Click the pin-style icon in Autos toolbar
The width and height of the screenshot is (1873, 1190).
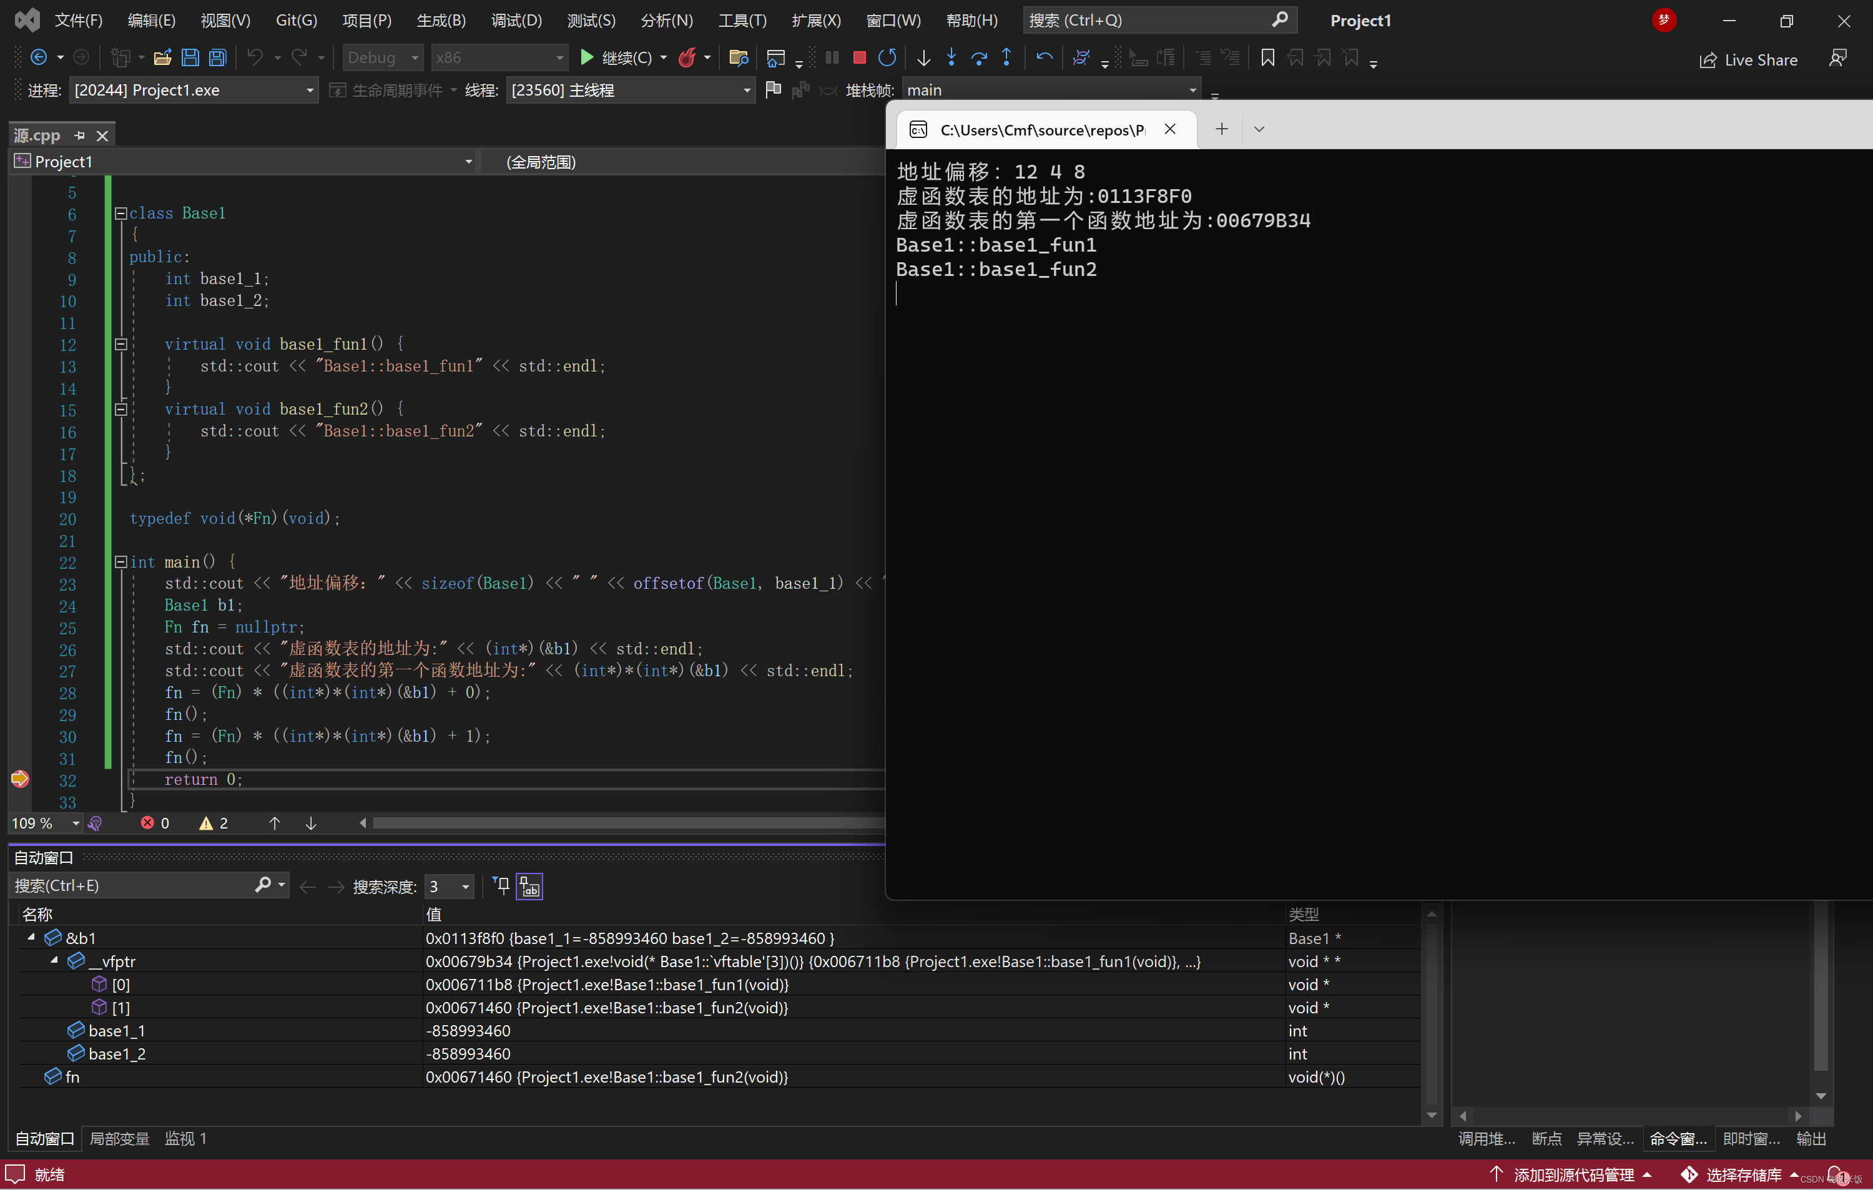[501, 886]
